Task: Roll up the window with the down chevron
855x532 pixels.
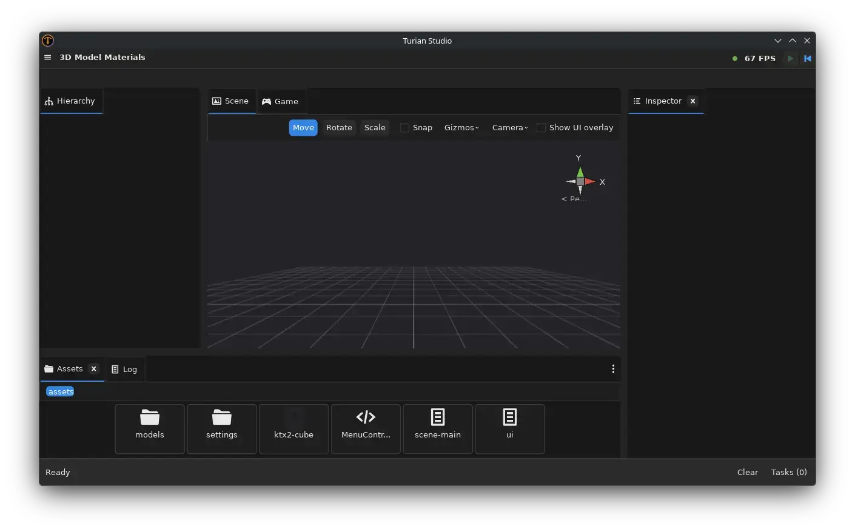Action: [x=778, y=41]
